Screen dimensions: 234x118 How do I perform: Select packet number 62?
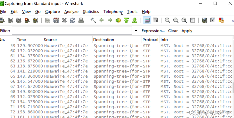coord(116,61)
